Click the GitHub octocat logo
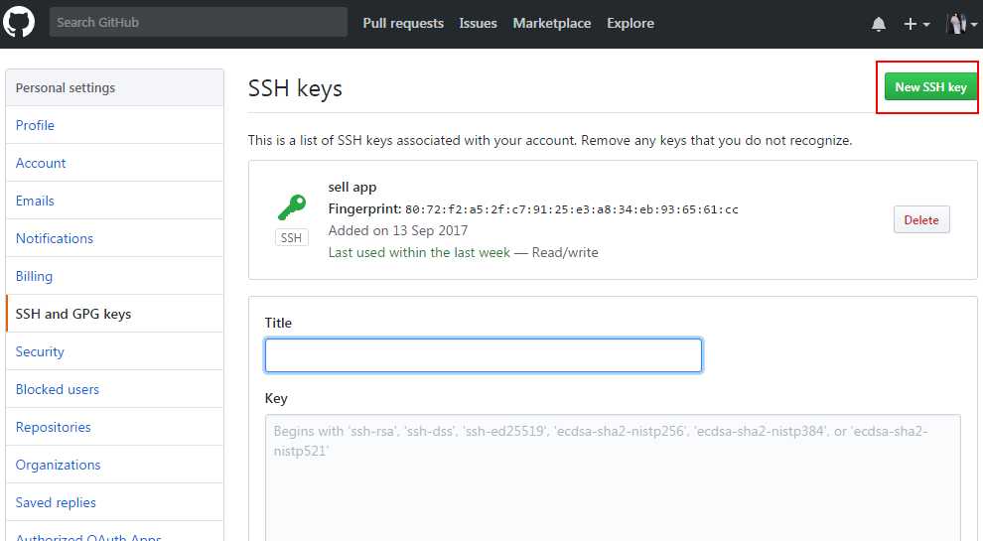 pos(20,22)
